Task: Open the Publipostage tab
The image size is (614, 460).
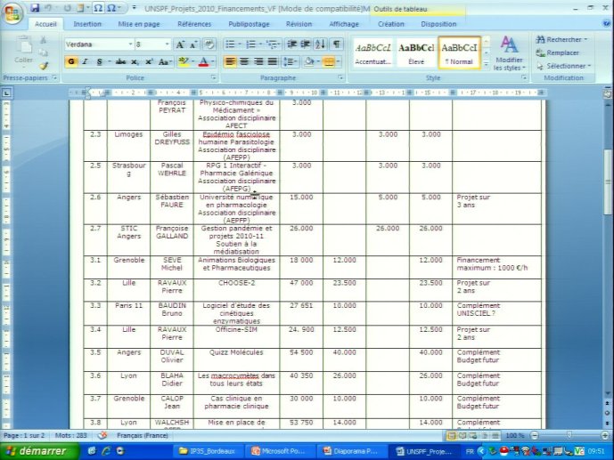Action: (x=249, y=24)
